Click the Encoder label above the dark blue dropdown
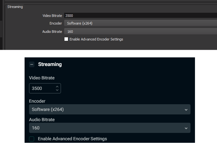 pos(37,101)
